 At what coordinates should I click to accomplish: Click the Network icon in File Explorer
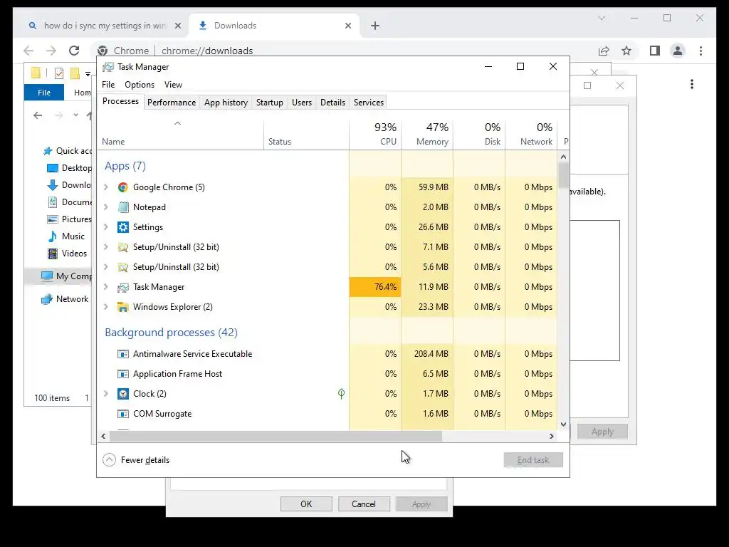pyautogui.click(x=46, y=299)
